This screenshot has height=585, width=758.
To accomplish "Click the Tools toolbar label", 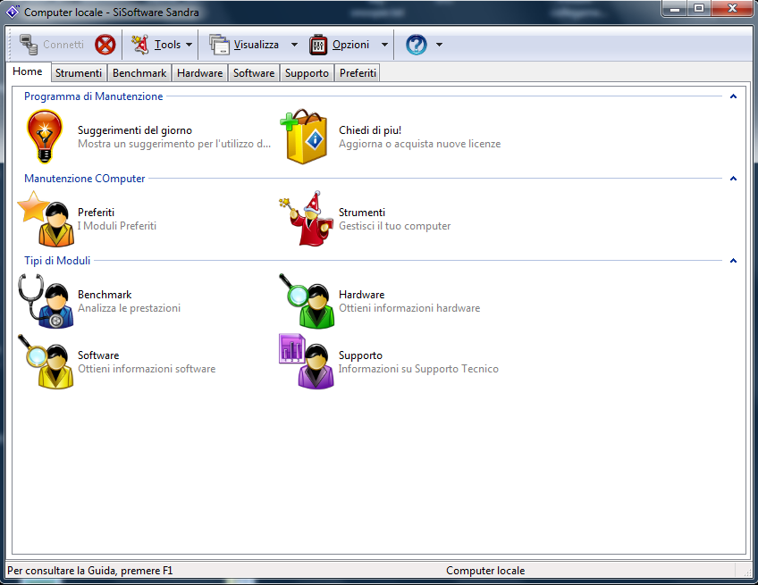I will tap(167, 45).
